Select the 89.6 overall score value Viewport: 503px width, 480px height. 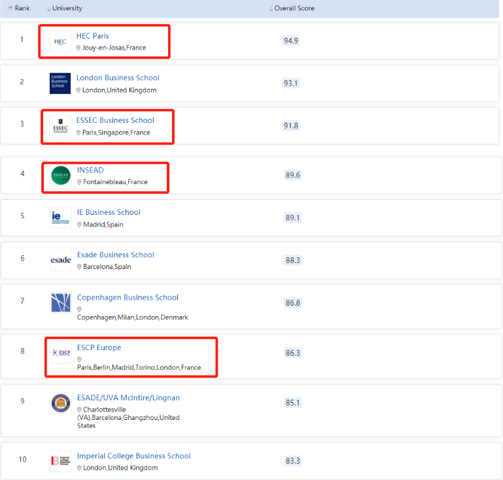(292, 175)
